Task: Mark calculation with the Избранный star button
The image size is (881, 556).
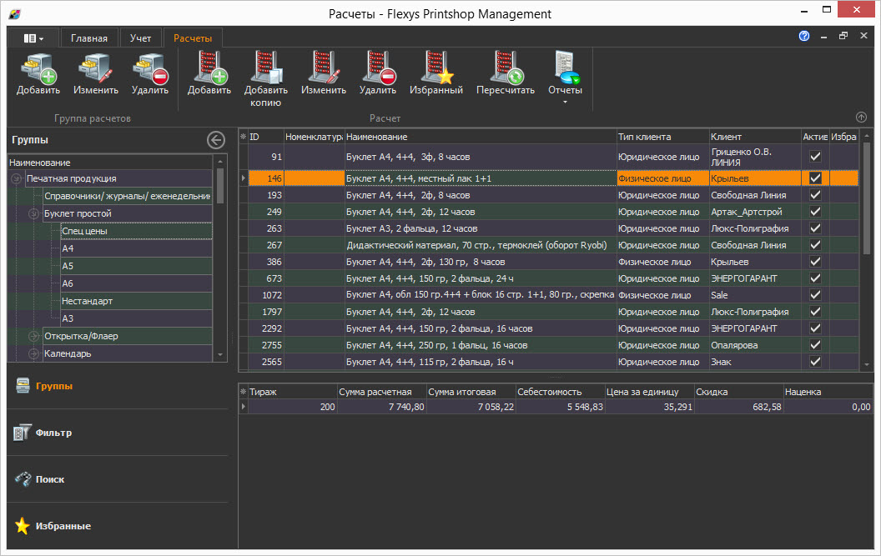Action: tap(436, 75)
